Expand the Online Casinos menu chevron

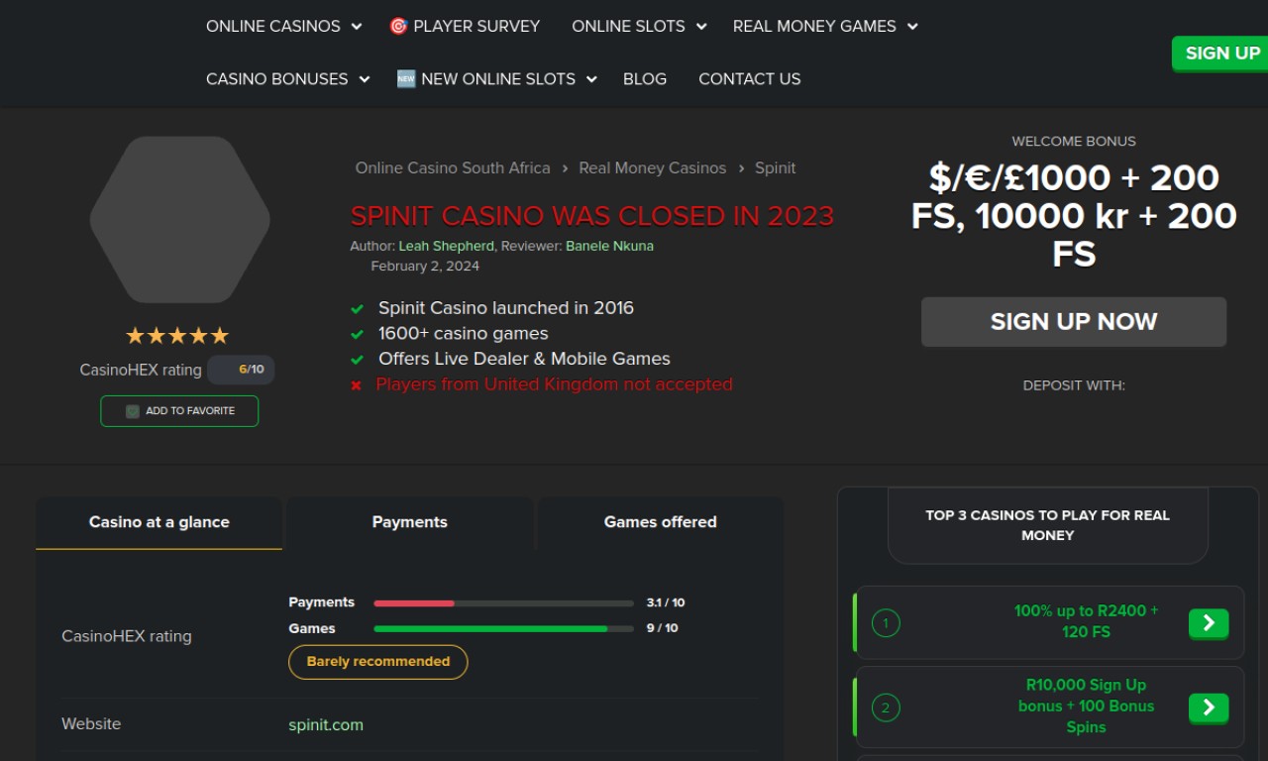pyautogui.click(x=357, y=27)
